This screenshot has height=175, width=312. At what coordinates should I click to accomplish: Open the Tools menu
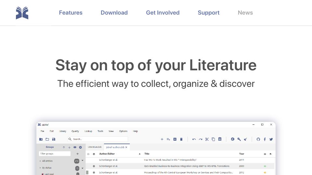[100, 131]
